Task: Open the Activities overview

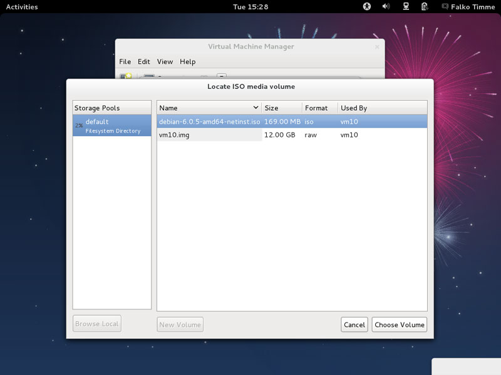Action: click(x=22, y=7)
